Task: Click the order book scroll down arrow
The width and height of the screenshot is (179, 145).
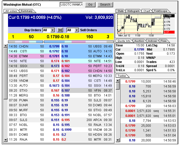Action: (x=5, y=140)
